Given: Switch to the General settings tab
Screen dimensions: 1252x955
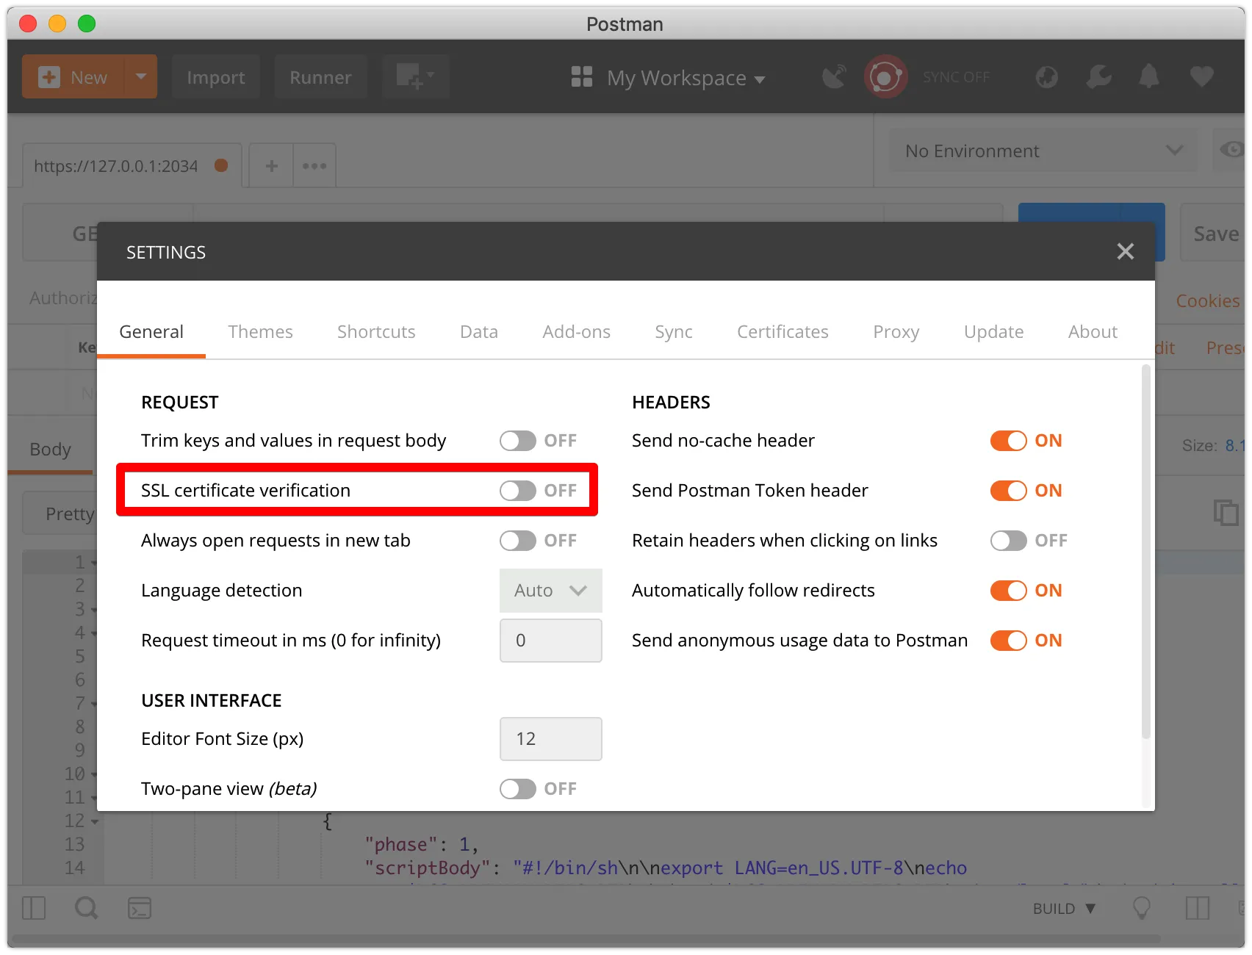Looking at the screenshot, I should click(x=151, y=332).
